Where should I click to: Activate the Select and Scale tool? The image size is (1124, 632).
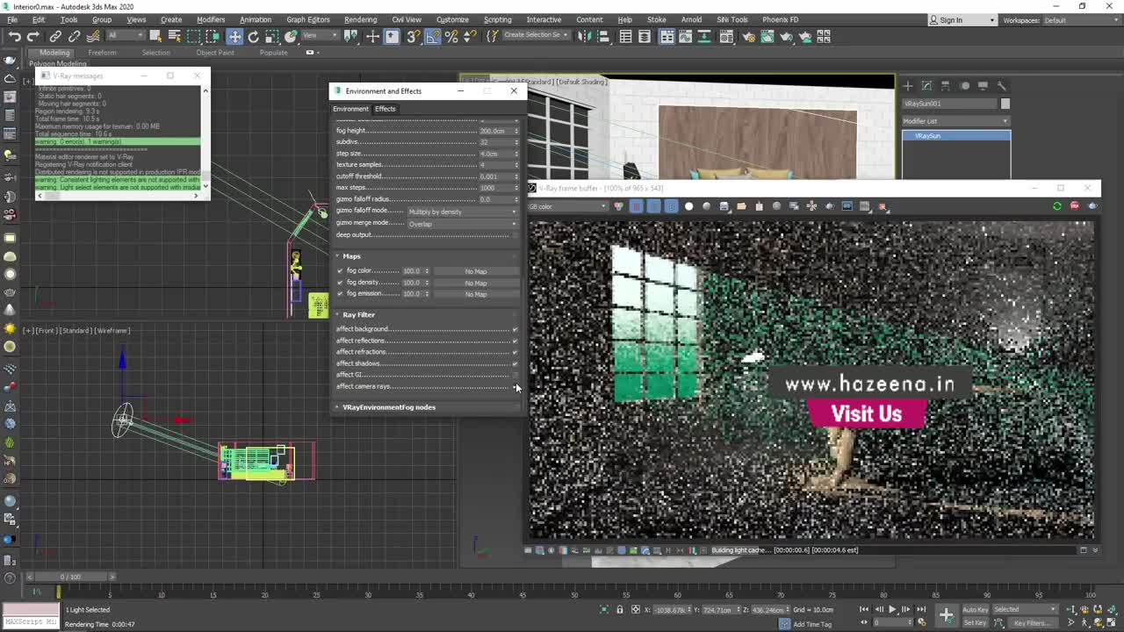click(x=271, y=36)
